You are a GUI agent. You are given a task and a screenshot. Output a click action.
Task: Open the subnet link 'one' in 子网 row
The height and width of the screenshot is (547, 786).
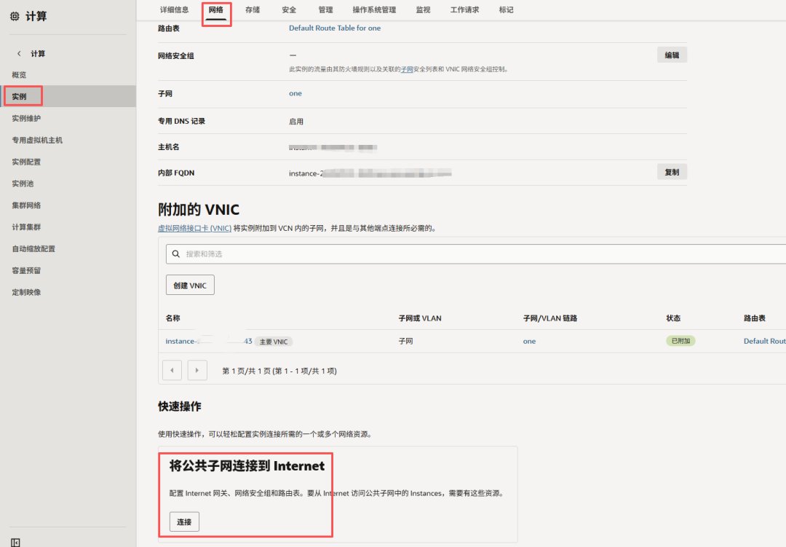[295, 93]
